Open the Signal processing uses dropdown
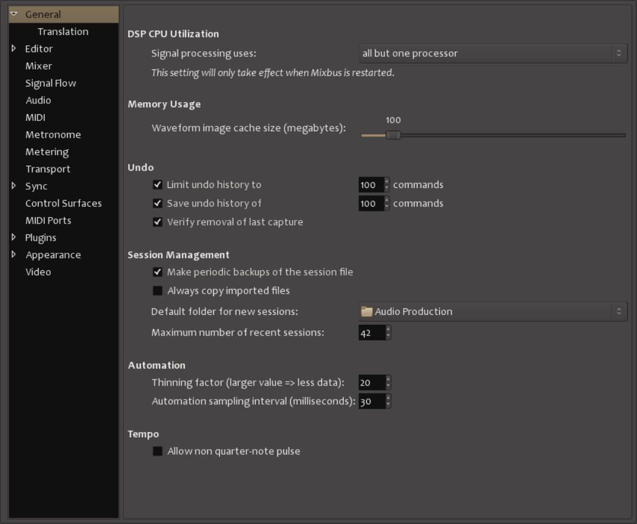 493,53
